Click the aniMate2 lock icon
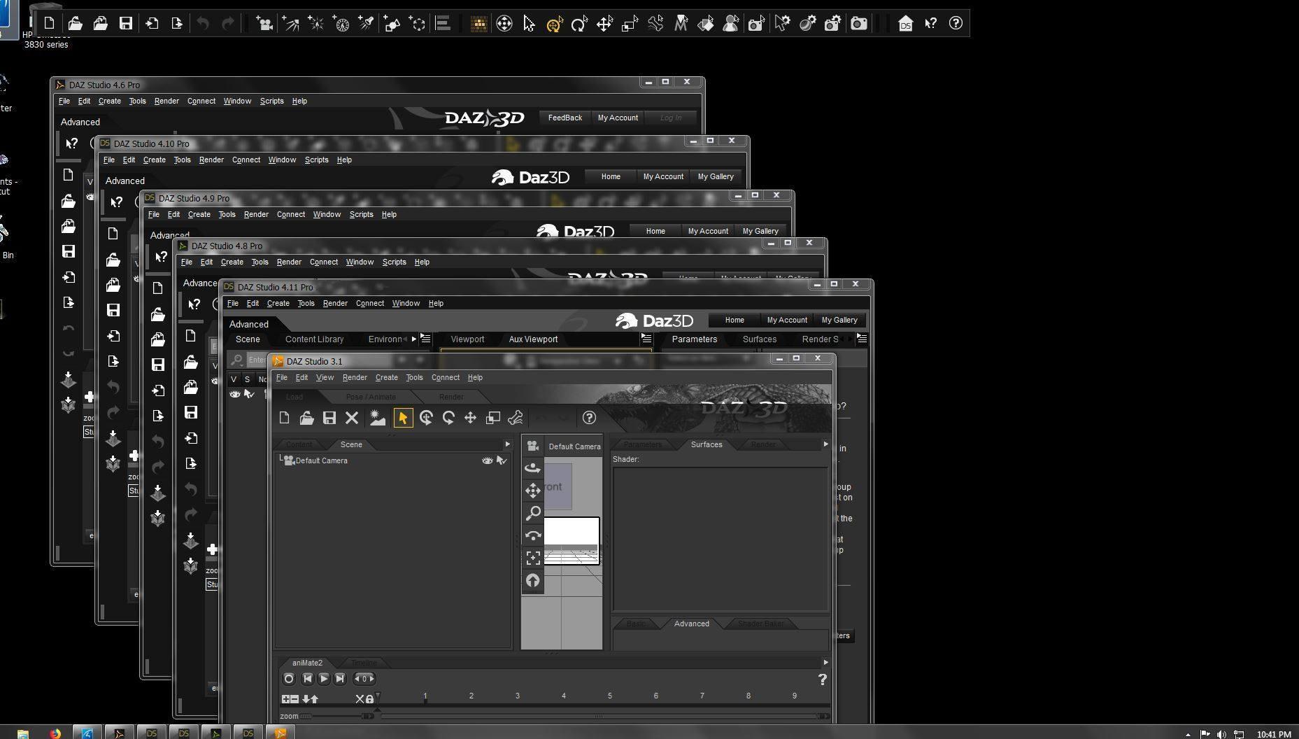1299x739 pixels. click(x=369, y=698)
